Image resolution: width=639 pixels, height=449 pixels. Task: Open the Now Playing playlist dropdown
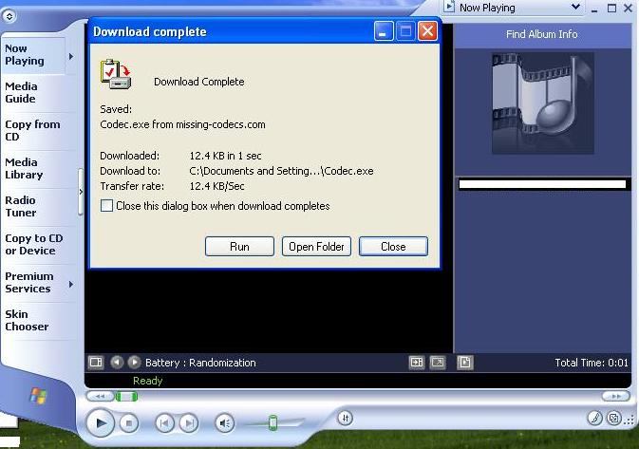coord(575,7)
